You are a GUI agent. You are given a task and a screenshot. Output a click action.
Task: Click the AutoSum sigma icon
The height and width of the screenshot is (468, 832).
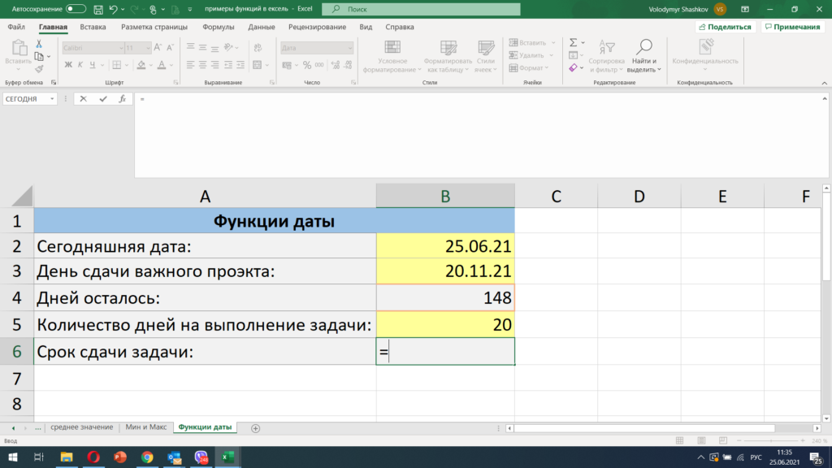[x=573, y=42]
